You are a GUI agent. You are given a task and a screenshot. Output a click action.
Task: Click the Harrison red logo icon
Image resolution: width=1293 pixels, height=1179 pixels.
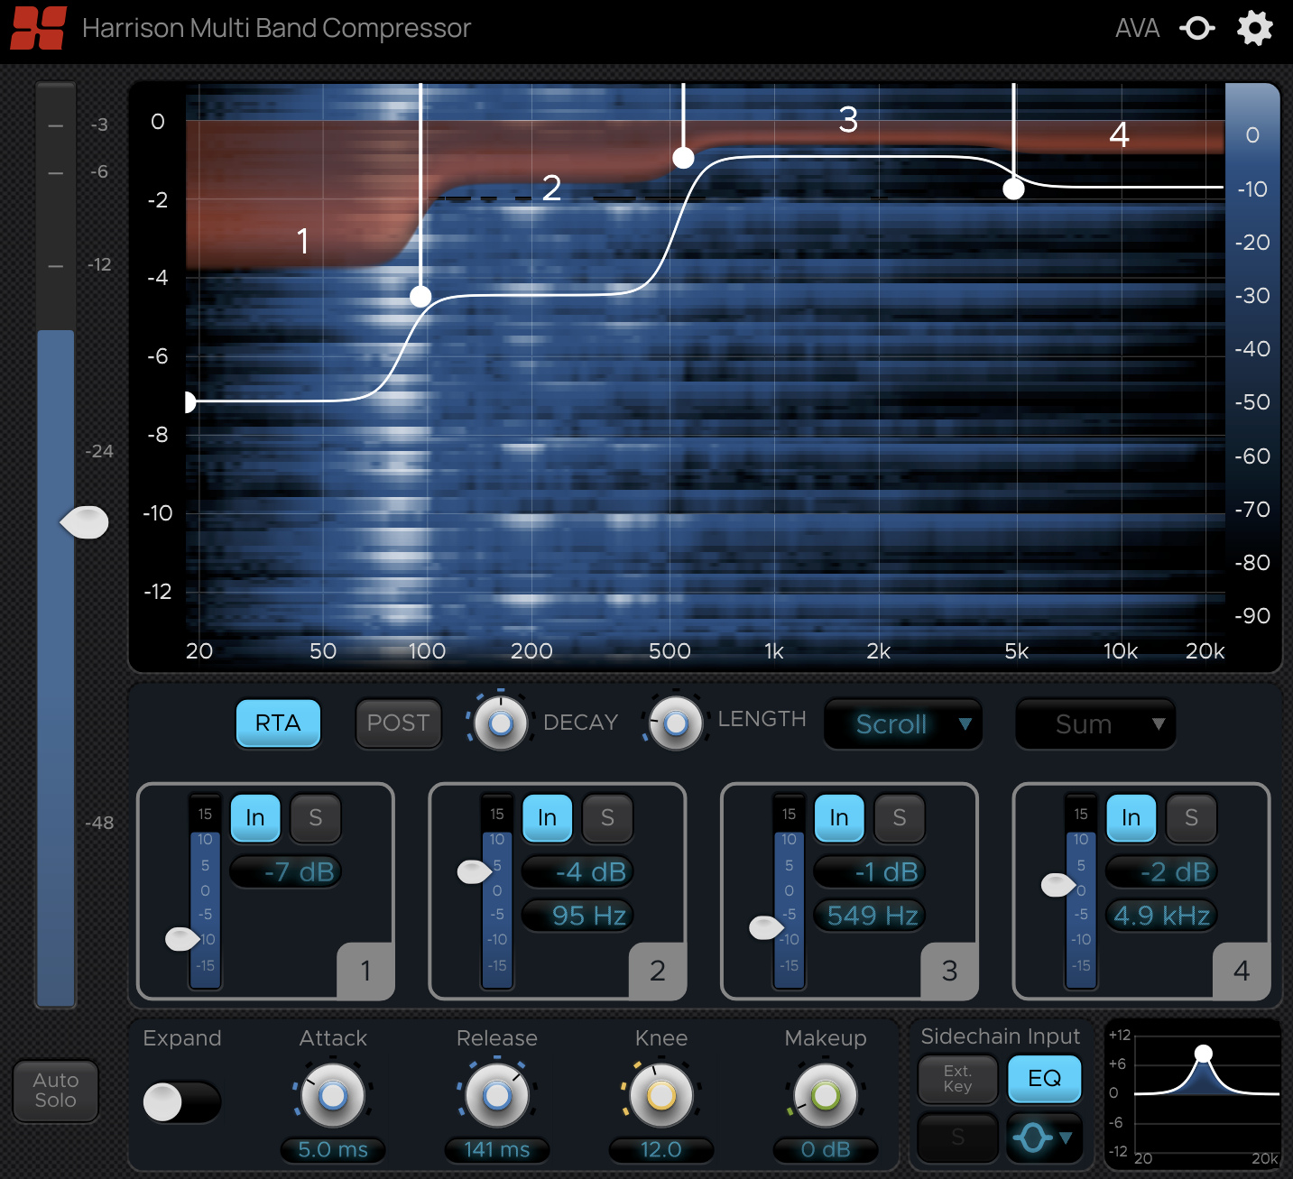(38, 28)
